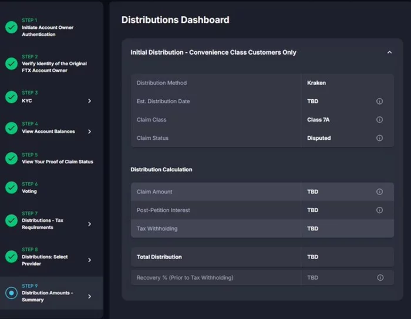Collapse the Initial Distribution section chevron
This screenshot has height=319, width=411.
pos(389,52)
